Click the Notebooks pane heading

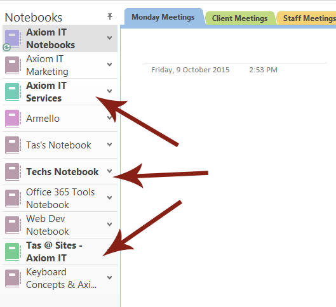point(34,18)
